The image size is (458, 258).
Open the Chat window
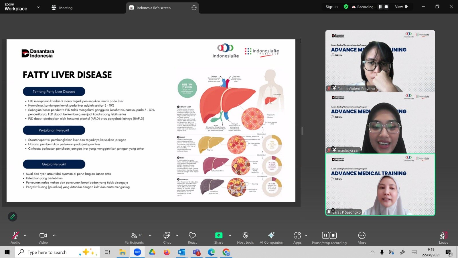[167, 238]
